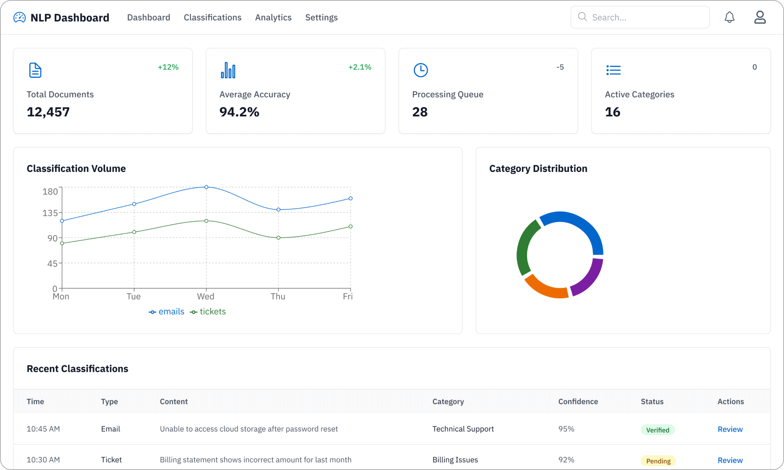Click the Confidence column header
Screen dimensions: 784x470
pyautogui.click(x=578, y=401)
